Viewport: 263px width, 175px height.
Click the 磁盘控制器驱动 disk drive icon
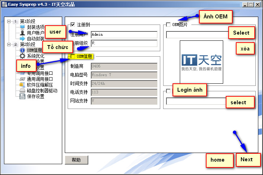click(22, 91)
